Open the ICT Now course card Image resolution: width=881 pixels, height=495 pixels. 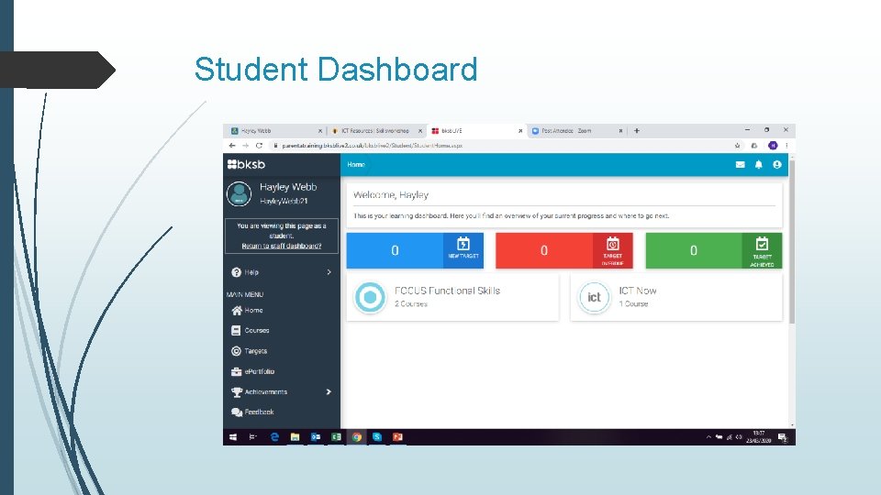[x=676, y=297]
